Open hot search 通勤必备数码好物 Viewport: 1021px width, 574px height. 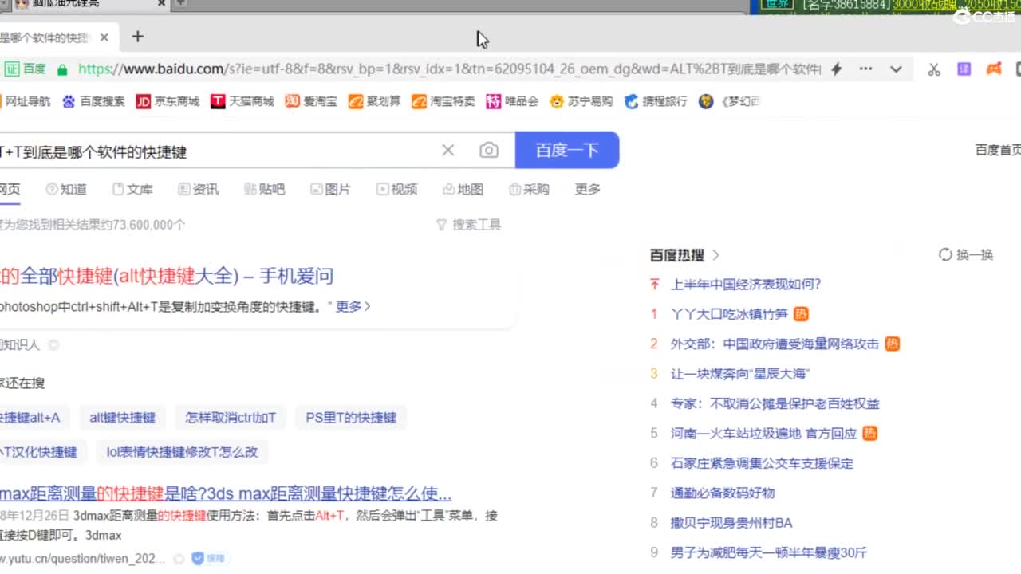coord(723,493)
